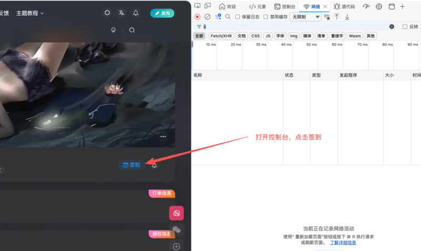Clear the network log
Screen dimensions: 421x251
(x=207, y=17)
